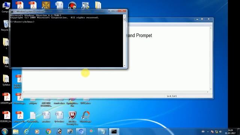Screen dimensions: 240x135
Task: Click the touch keyboard tray icon
Action: click(x=203, y=132)
